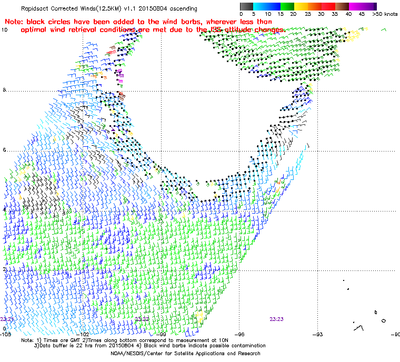This screenshot has height=362, width=400.
Task: Click the red 'optimal wind retrieval conditions' line
Action: pyautogui.click(x=153, y=29)
